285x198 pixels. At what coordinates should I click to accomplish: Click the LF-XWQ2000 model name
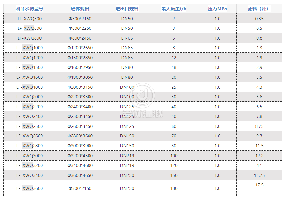pyautogui.click(x=29, y=97)
